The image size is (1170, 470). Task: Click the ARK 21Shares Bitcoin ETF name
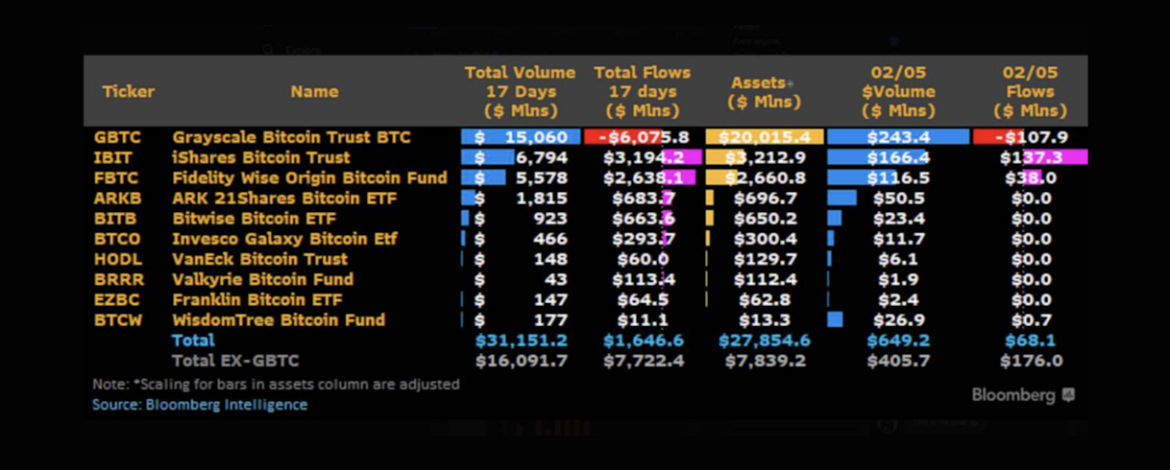point(272,199)
